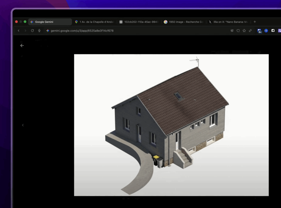Open the site tune settings icon
Viewport: 281px width, 208px height.
coord(232,31)
